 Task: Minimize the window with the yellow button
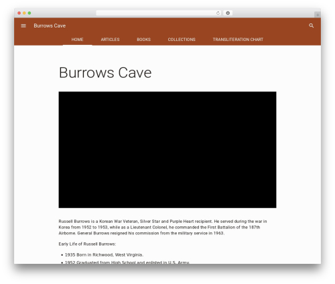click(24, 13)
